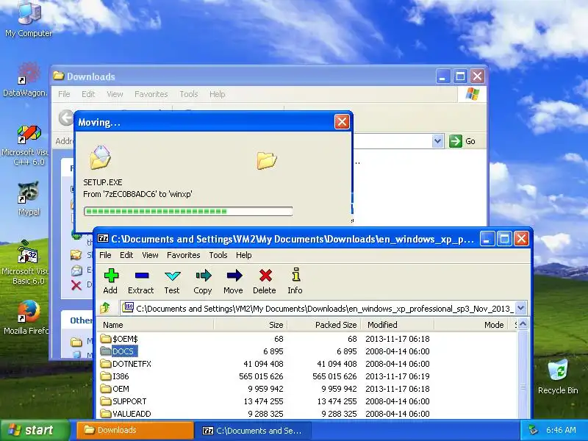Click I386 size 565 015 626
588x441 pixels.
(x=261, y=376)
